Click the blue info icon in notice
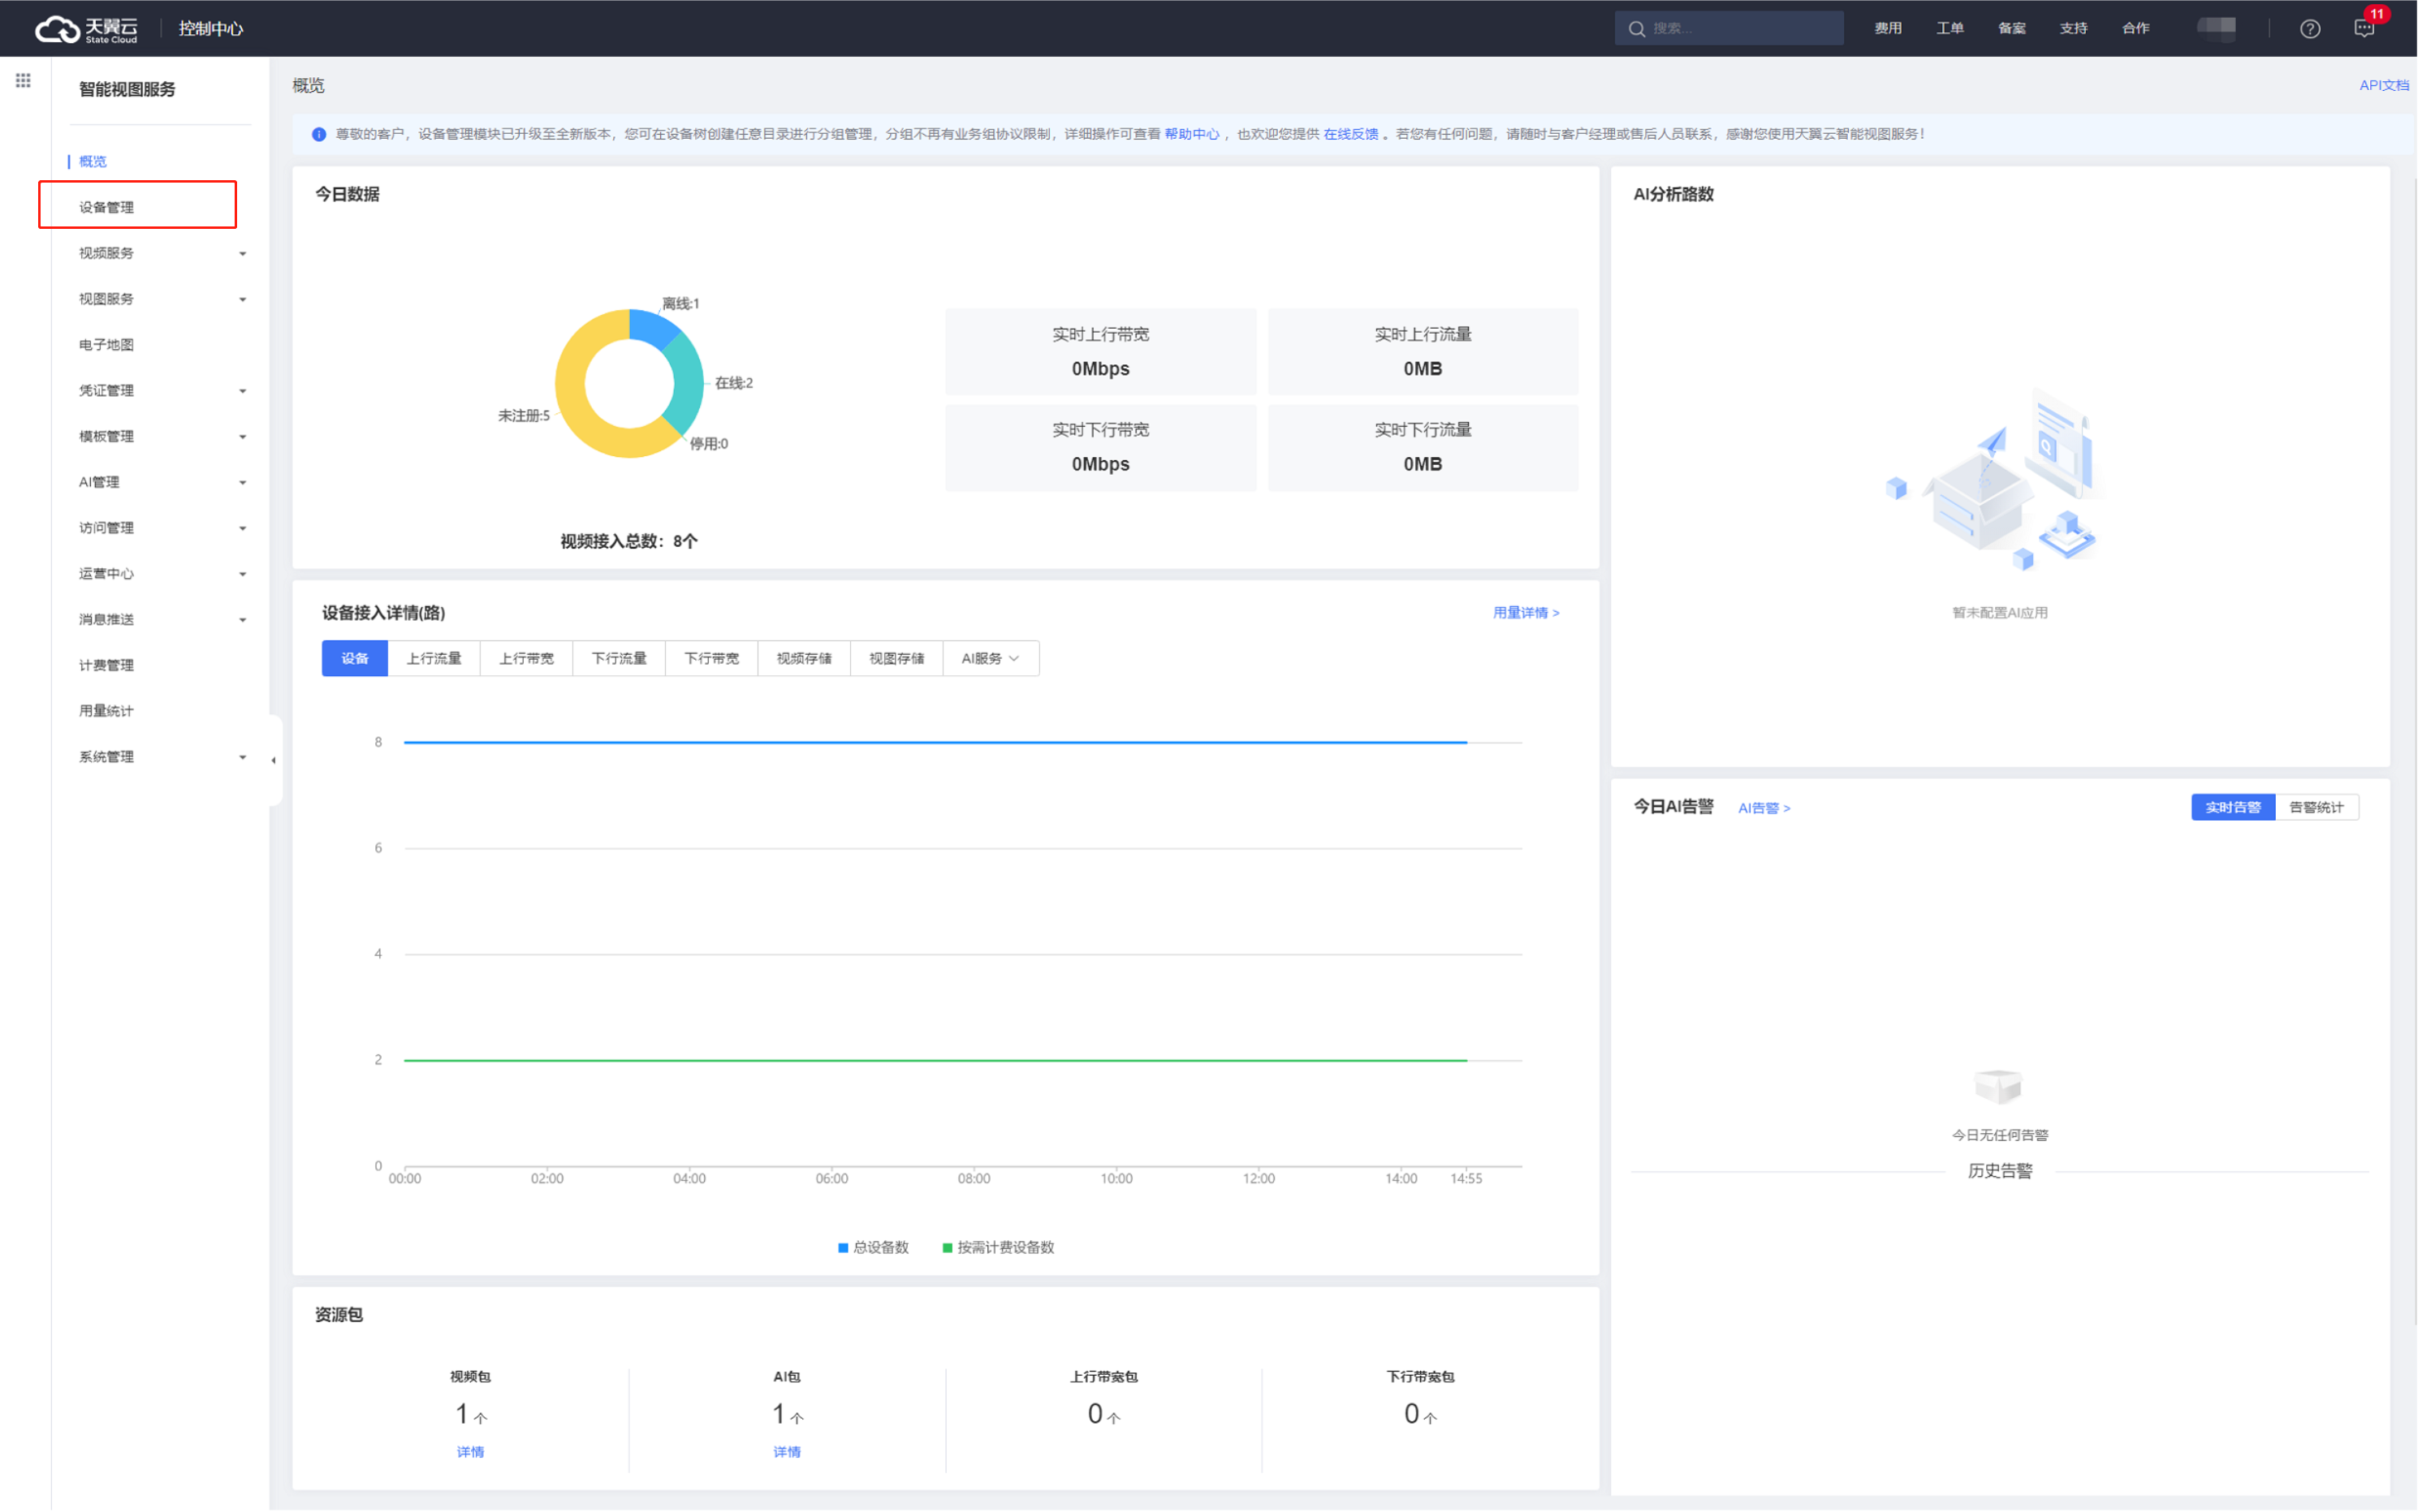 click(319, 134)
